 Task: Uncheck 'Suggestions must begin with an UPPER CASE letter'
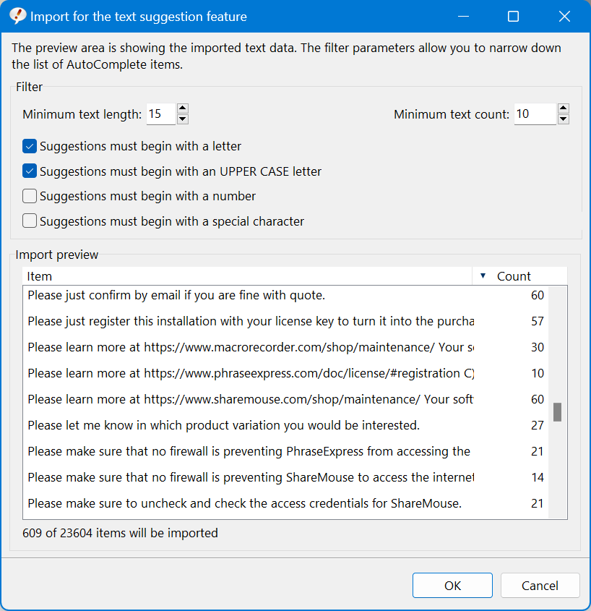pos(30,171)
